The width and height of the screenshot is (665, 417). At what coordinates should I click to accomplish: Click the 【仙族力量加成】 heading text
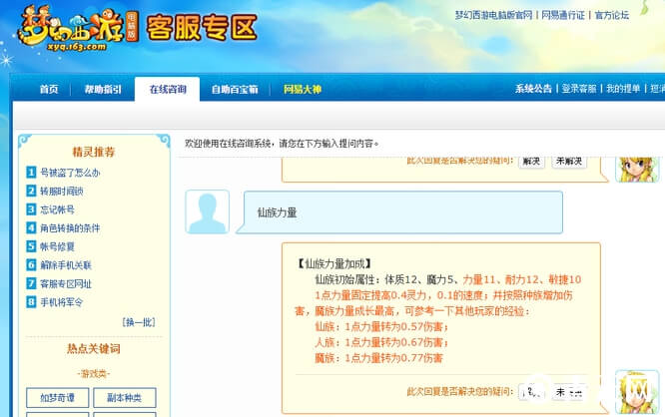pyautogui.click(x=333, y=263)
